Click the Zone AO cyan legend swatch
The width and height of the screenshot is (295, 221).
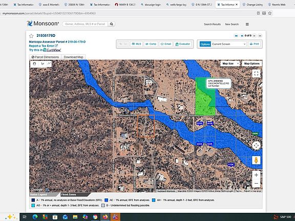click(x=33, y=206)
